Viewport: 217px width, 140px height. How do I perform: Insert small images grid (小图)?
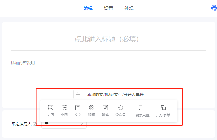pos(64,111)
